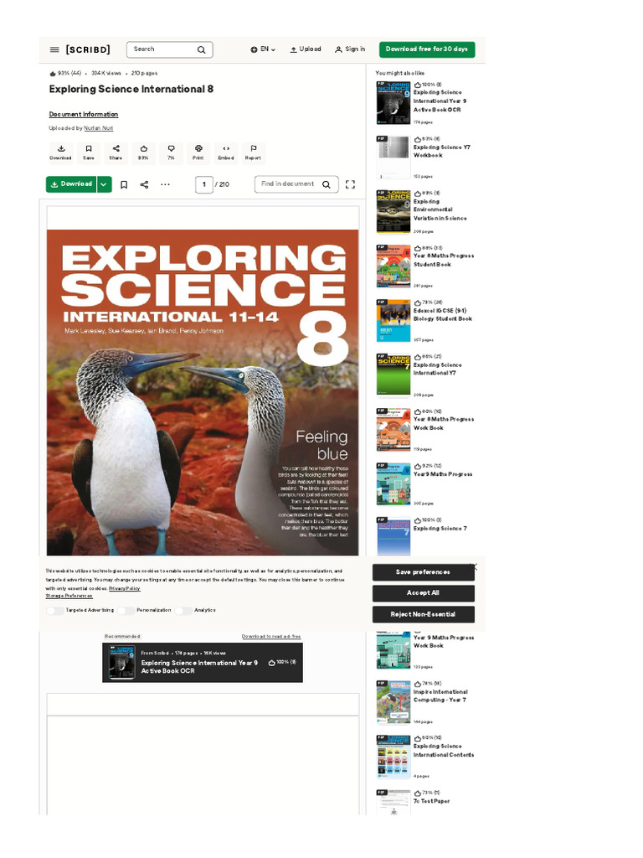Click Reject Non-Essential button
Viewport: 643px width, 858px height.
point(423,614)
